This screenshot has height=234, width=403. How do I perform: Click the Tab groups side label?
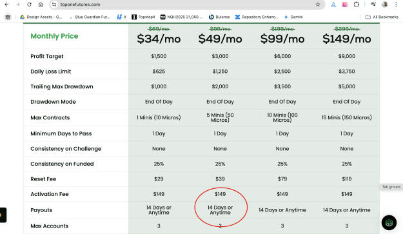pos(391,187)
